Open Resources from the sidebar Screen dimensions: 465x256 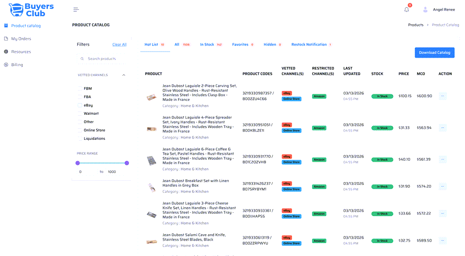click(21, 52)
